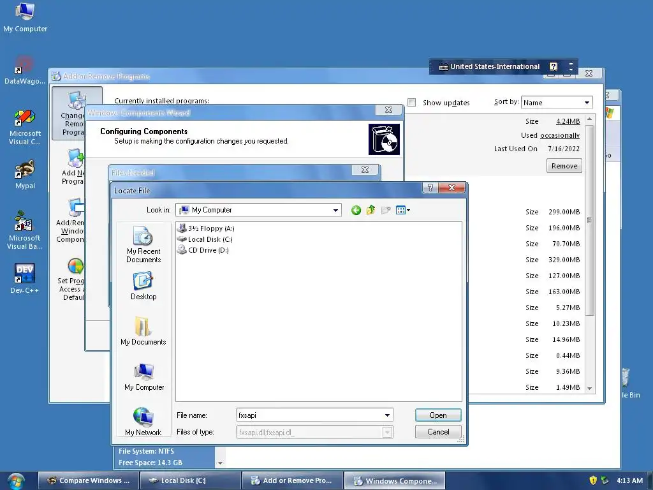Viewport: 653px width, 490px height.
Task: Click the 4.24MB size link
Action: [568, 121]
